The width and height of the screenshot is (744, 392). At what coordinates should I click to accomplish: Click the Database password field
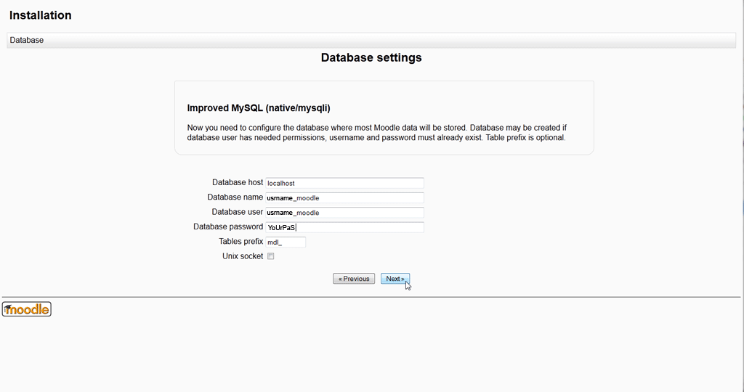point(344,227)
